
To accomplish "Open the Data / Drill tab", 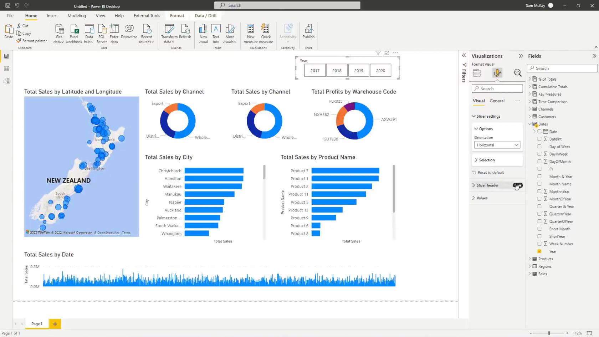I will click(205, 16).
